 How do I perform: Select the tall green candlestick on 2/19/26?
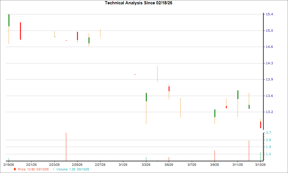click(9, 20)
